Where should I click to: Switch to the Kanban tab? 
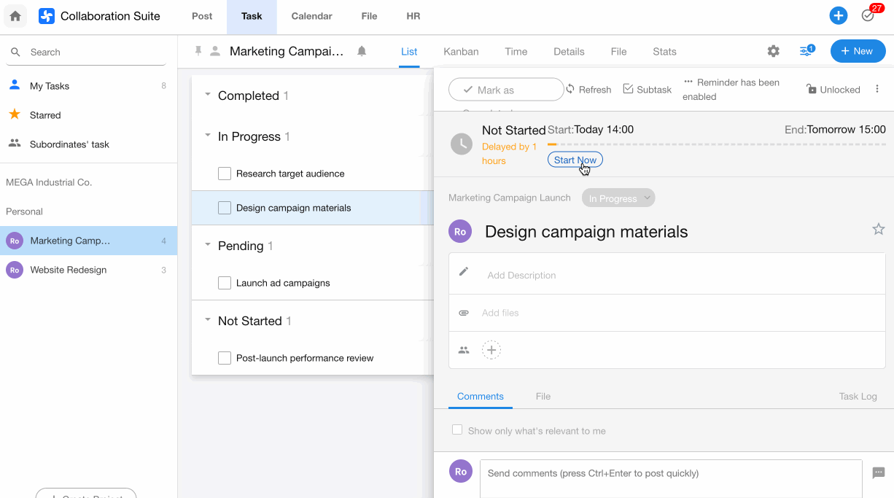[461, 52]
